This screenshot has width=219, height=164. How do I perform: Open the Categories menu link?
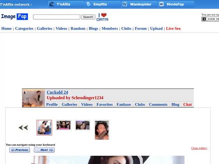(24, 28)
